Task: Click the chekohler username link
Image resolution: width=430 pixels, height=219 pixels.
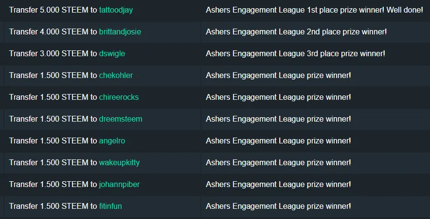Action: coord(116,76)
